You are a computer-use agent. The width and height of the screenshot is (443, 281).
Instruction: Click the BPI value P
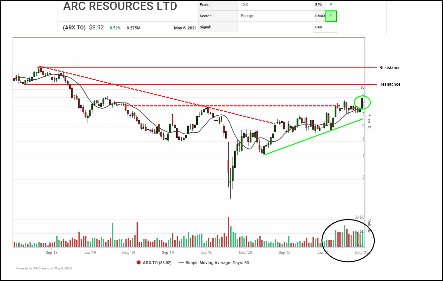click(x=330, y=5)
